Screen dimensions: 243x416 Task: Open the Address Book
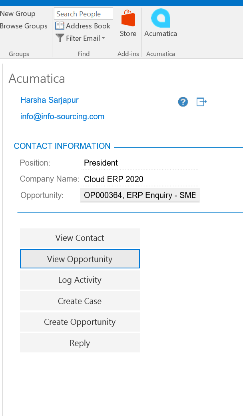click(x=83, y=26)
